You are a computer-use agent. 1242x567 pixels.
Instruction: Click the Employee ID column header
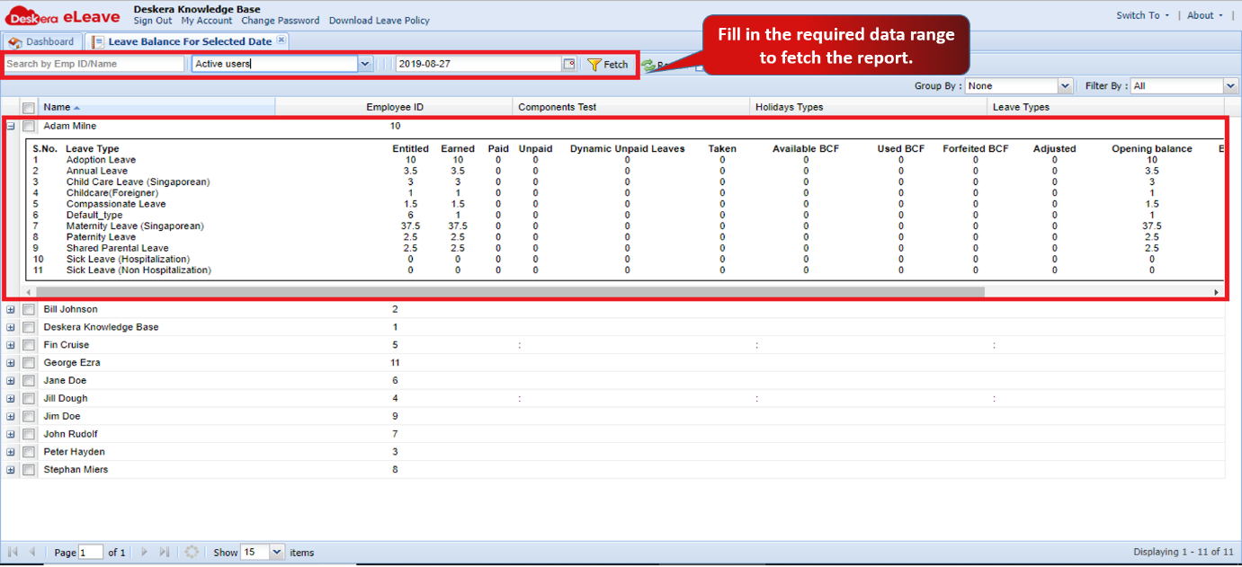[x=394, y=108]
